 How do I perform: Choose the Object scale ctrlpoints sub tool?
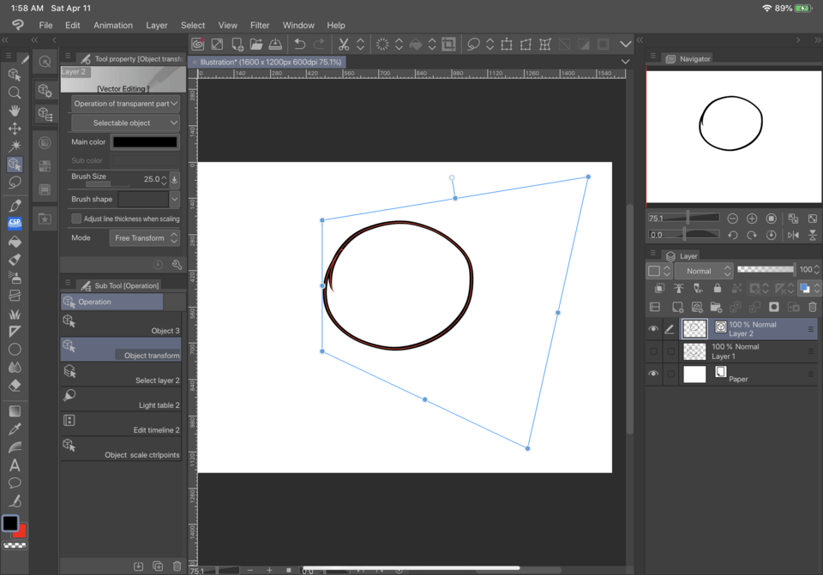point(122,448)
